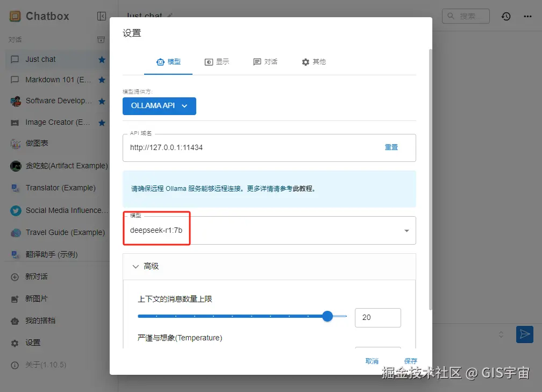Open the three-dot more menu
This screenshot has width=542, height=392.
(x=527, y=16)
